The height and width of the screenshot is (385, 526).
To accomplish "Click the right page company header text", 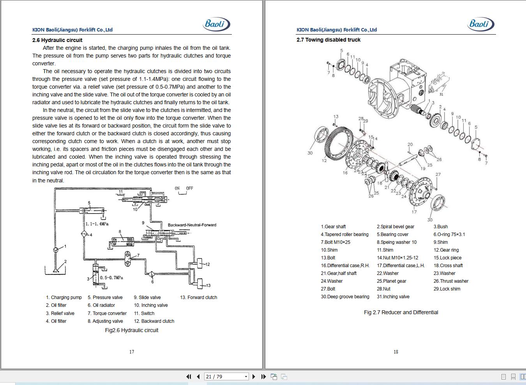I will click(x=337, y=30).
